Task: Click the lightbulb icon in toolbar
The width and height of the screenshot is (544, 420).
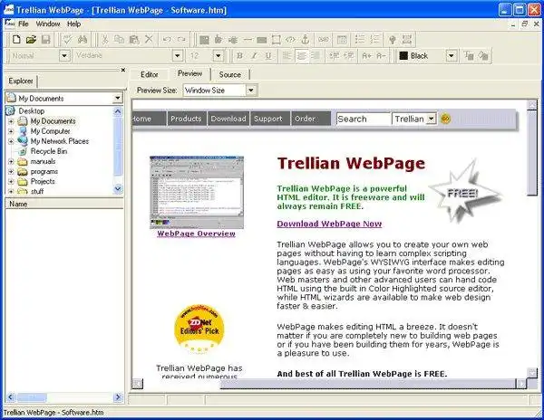Action: 393,40
